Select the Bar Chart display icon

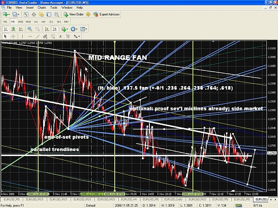point(6,29)
